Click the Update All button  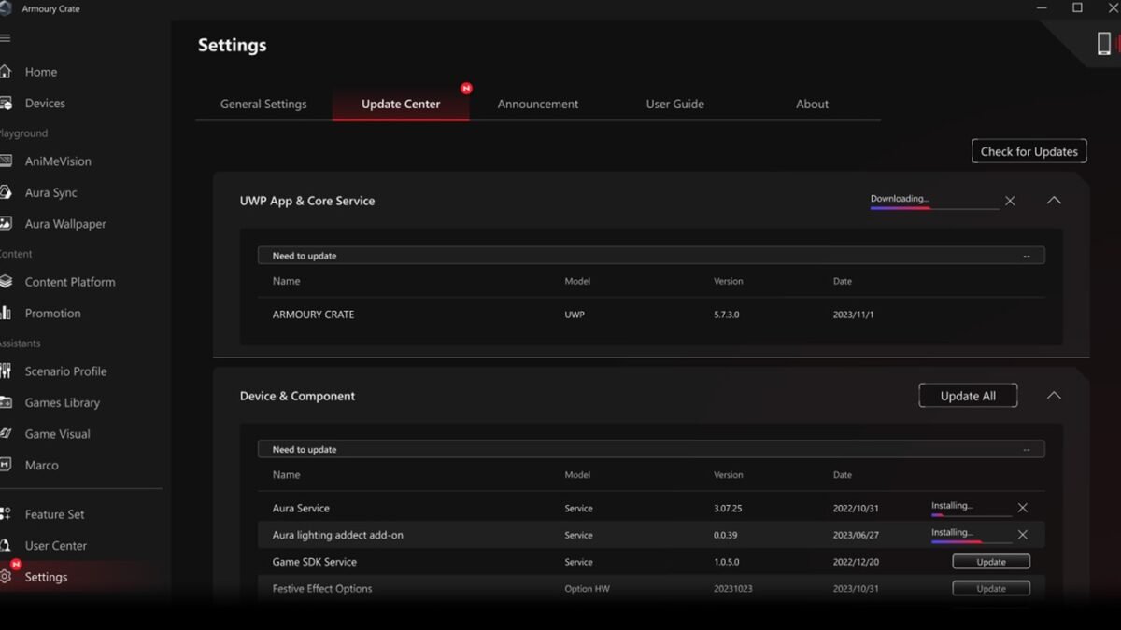(x=968, y=396)
